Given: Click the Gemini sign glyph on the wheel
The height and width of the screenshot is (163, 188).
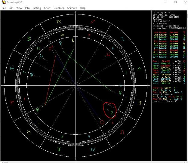Looking at the screenshot, I should click(x=59, y=149).
